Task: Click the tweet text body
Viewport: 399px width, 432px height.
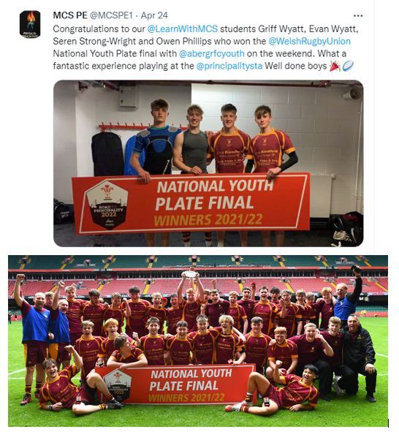Action: pyautogui.click(x=205, y=48)
